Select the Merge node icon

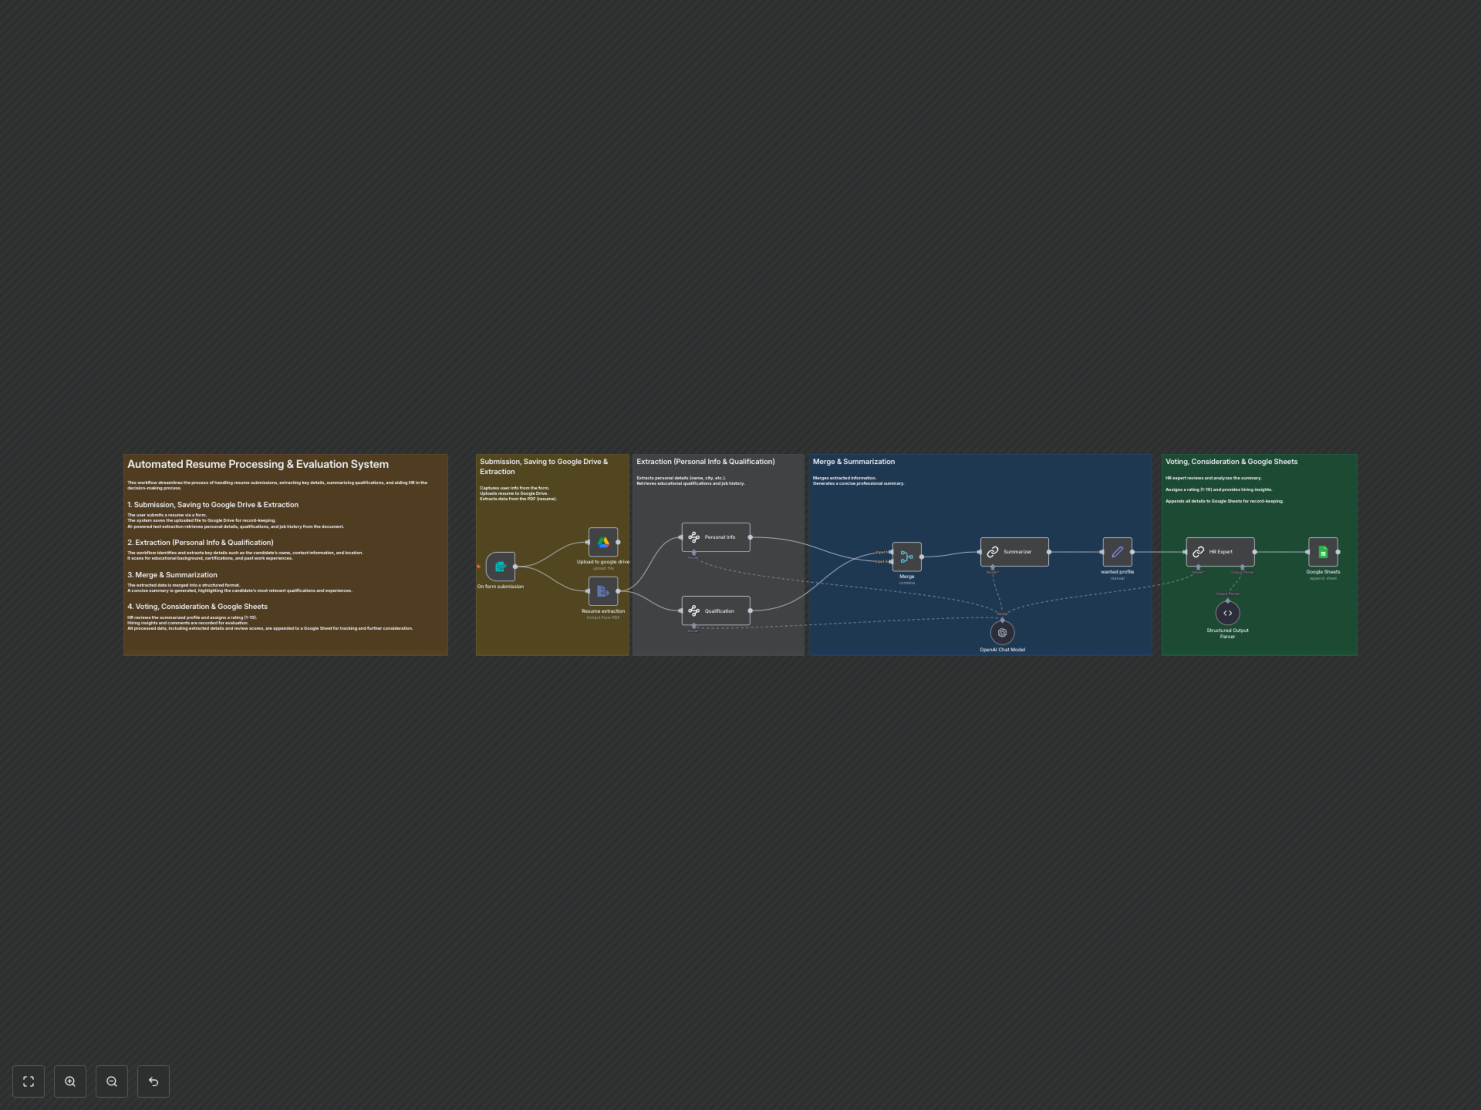pos(907,557)
